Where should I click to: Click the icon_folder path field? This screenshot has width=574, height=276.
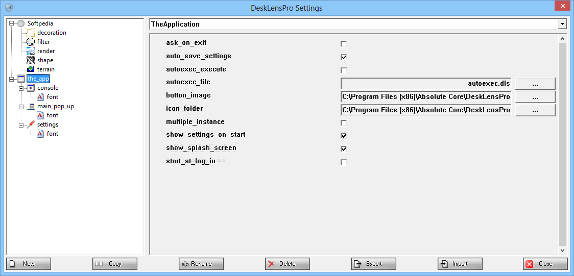tap(426, 110)
